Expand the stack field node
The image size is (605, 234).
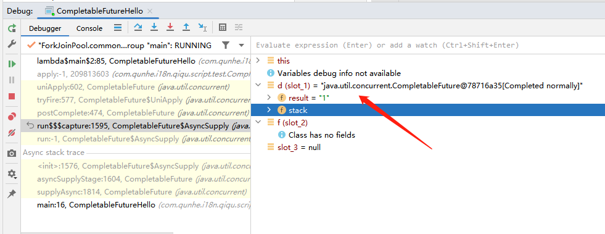(x=270, y=111)
